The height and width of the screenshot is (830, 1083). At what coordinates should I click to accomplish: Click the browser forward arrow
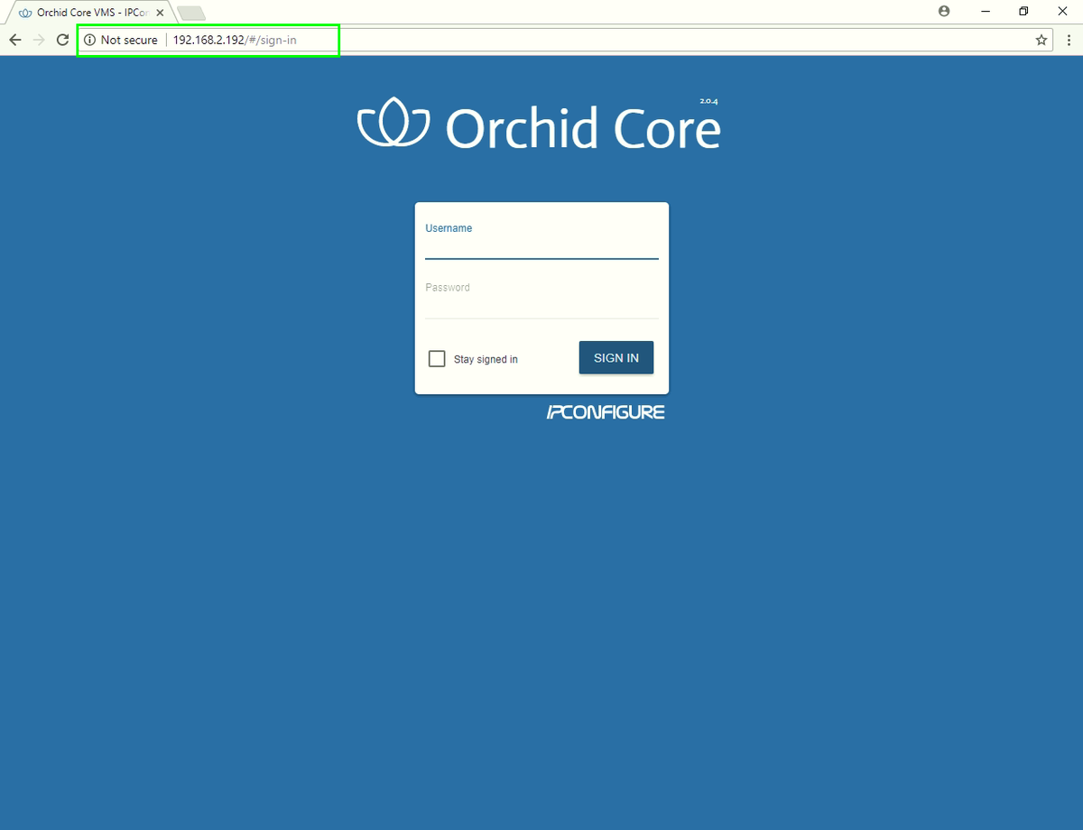(x=38, y=40)
